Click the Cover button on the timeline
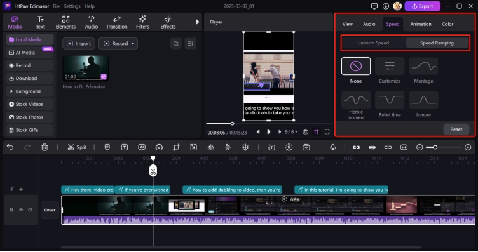The height and width of the screenshot is (252, 478). [50, 210]
